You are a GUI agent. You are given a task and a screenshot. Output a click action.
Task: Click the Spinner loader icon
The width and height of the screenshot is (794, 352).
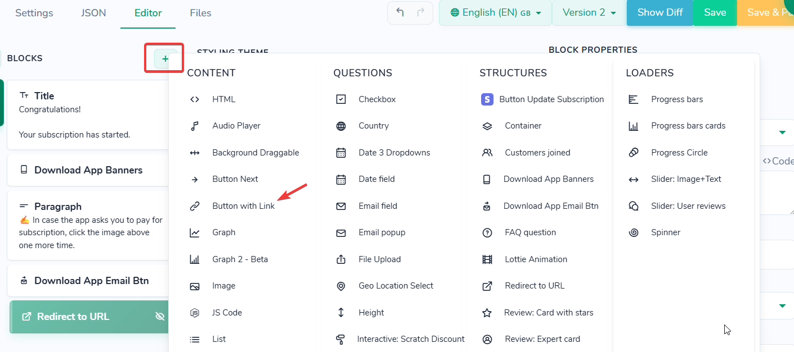(634, 232)
